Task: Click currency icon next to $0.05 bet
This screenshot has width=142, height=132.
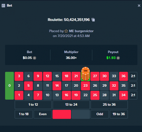Action: point(35,58)
